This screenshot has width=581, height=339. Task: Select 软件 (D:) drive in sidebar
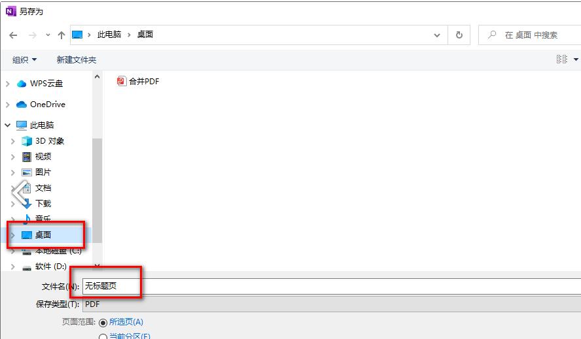click(x=50, y=266)
